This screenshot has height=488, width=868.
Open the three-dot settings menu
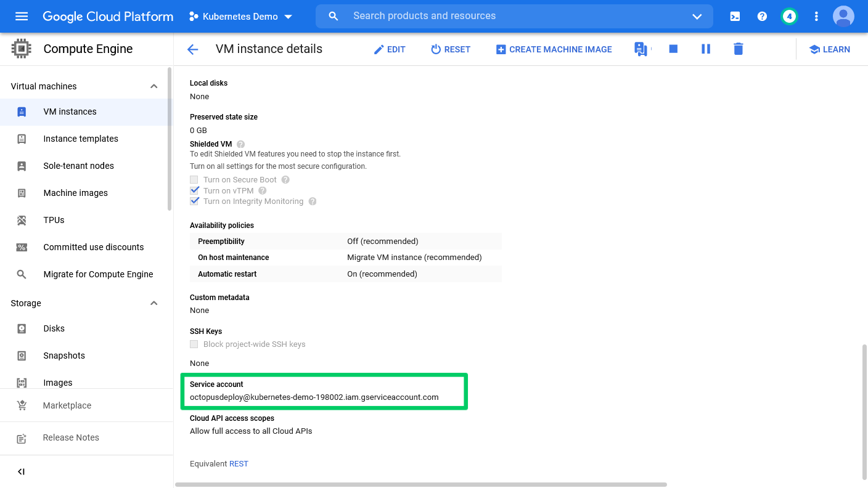point(816,17)
